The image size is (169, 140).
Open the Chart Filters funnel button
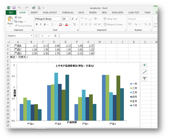(x=144, y=79)
